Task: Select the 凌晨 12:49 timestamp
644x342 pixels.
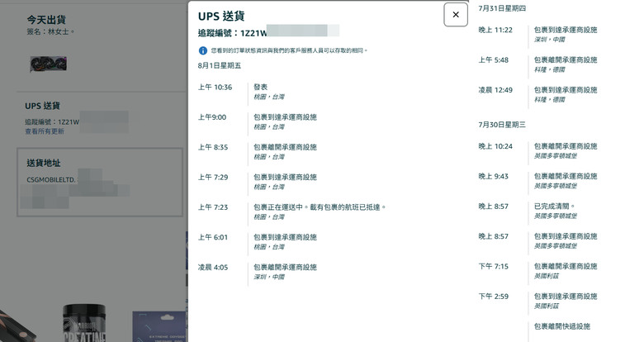Action: click(495, 90)
